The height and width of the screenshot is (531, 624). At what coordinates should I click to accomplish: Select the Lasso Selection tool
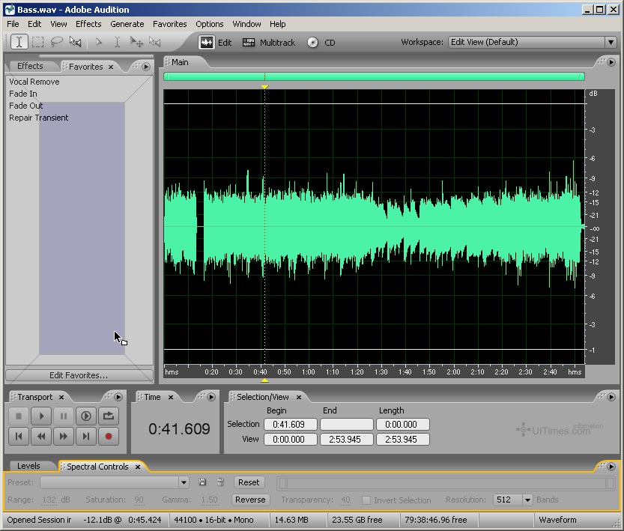click(56, 42)
